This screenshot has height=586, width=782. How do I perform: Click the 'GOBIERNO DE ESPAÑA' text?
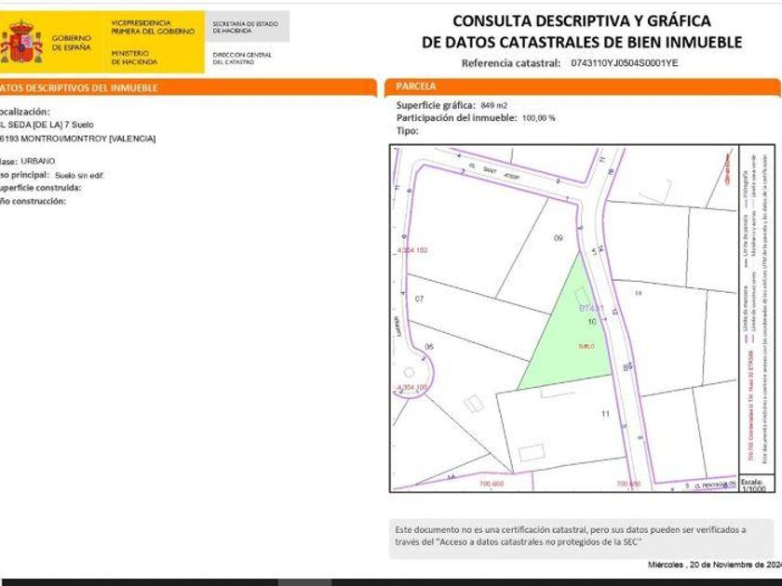(x=72, y=43)
